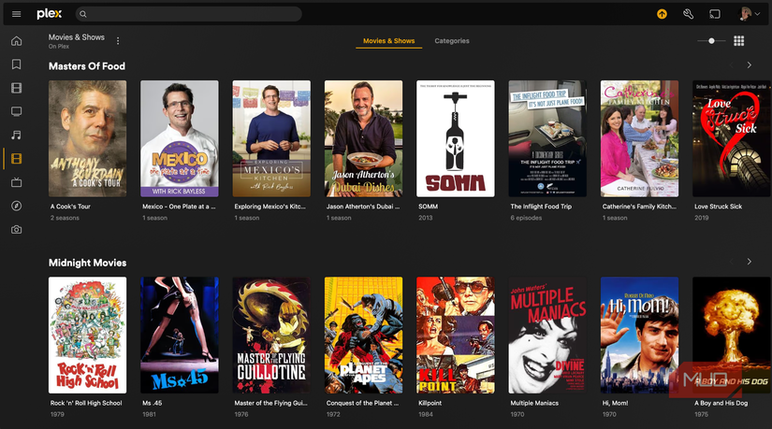Select highlighted Movies & Shows sidebar icon
Viewport: 772px width, 429px height.
point(16,159)
